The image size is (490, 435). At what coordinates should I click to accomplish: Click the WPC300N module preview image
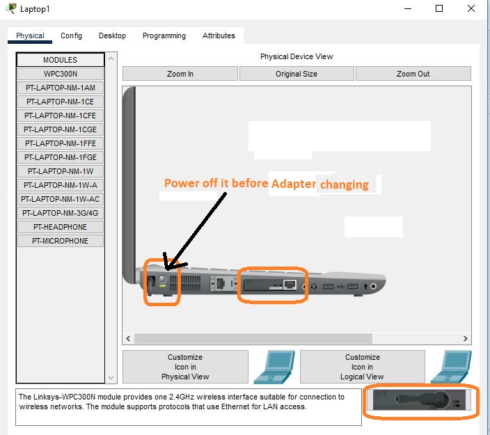[x=419, y=400]
